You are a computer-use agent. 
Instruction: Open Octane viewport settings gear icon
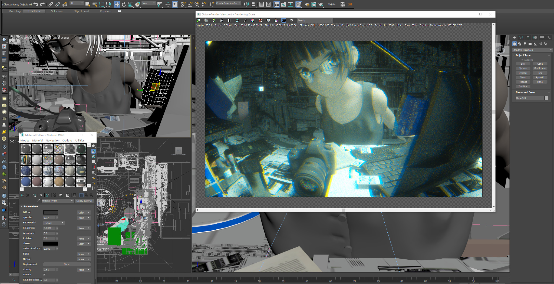[292, 20]
